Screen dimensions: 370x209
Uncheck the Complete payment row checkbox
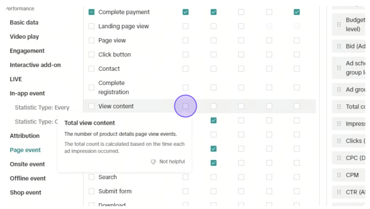coord(91,12)
